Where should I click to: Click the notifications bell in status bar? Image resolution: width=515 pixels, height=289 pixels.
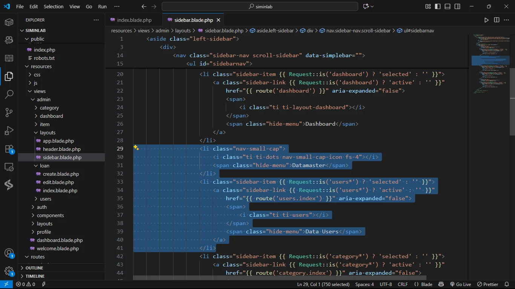click(x=506, y=284)
